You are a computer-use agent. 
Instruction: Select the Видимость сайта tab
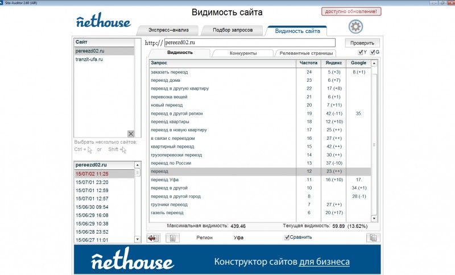tap(297, 31)
